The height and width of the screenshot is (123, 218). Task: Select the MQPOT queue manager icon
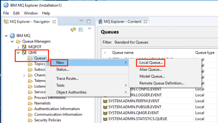tap(24, 47)
